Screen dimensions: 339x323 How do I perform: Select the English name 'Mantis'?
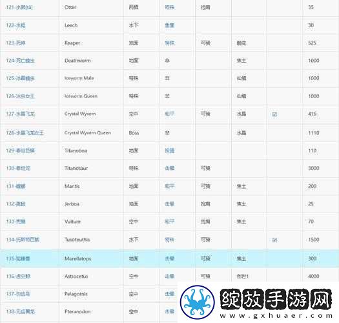72,186
